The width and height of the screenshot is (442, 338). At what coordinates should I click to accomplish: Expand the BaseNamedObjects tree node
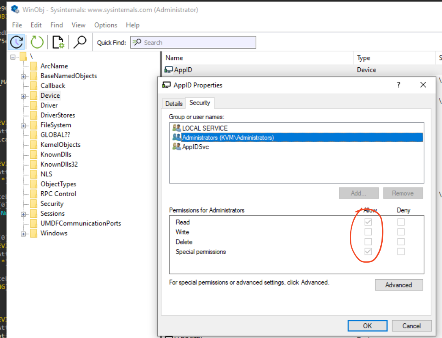(x=23, y=77)
